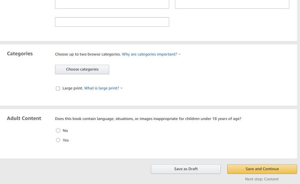
Task: Select No for adult content
Action: (x=58, y=131)
